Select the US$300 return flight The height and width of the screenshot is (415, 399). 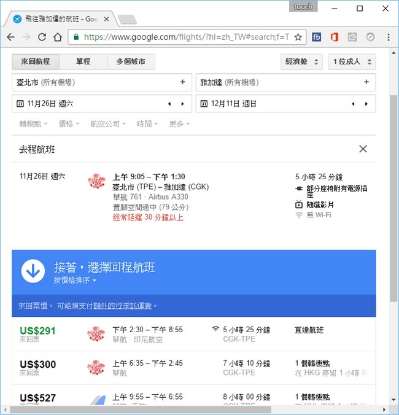[194, 368]
